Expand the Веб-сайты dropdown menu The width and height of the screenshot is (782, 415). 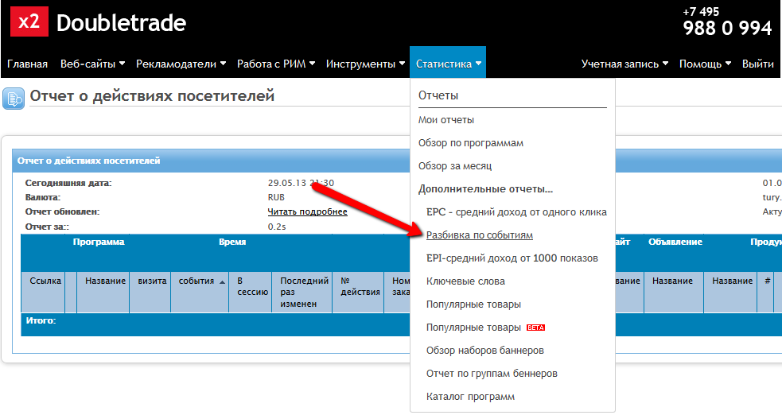(93, 64)
